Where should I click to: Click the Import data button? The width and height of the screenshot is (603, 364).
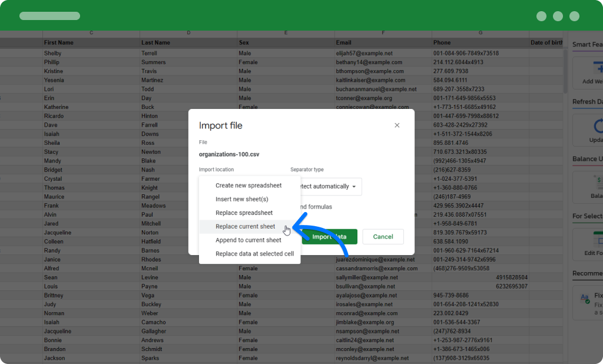329,236
